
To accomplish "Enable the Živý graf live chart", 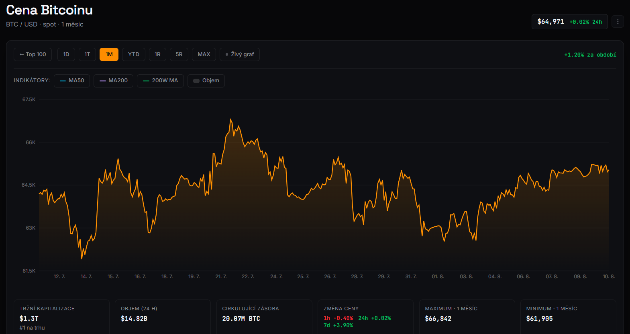I will tap(240, 55).
